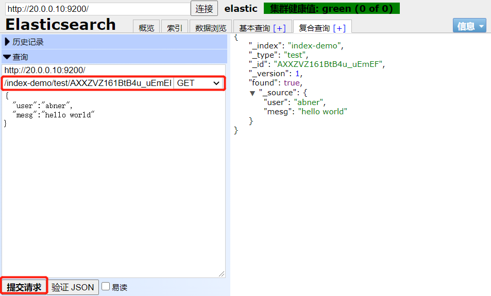Click the /index-demo/test path input field
Viewport: 491px width, 296px height.
click(x=88, y=83)
